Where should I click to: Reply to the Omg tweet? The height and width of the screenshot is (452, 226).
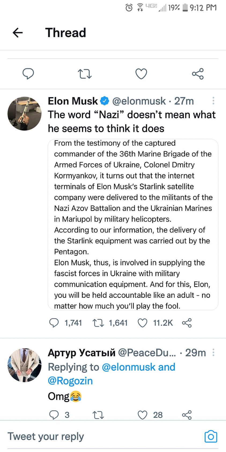click(54, 415)
